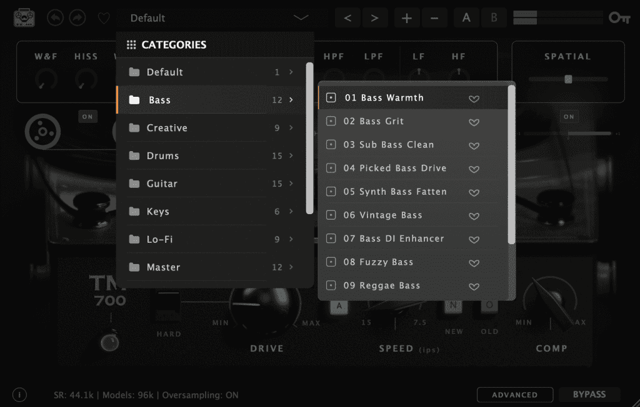Select the 01 Bass Warmth preset
The height and width of the screenshot is (407, 640).
pos(384,98)
